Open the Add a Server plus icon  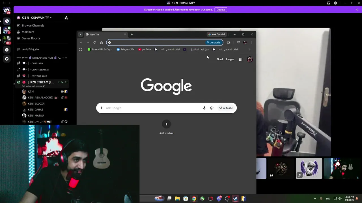point(7,50)
